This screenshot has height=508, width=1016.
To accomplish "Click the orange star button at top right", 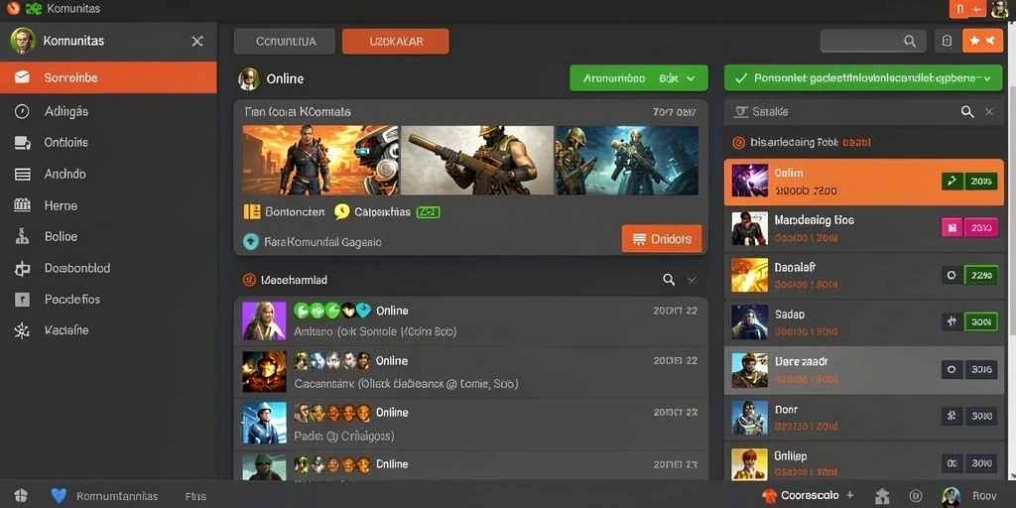I will [982, 41].
